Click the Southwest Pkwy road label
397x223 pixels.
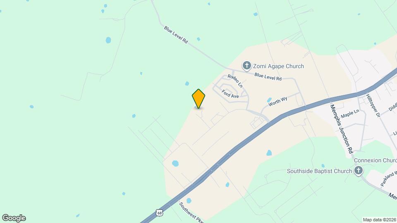[191, 212]
